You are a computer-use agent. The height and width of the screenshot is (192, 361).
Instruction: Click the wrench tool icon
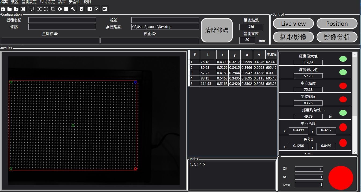coord(73,9)
